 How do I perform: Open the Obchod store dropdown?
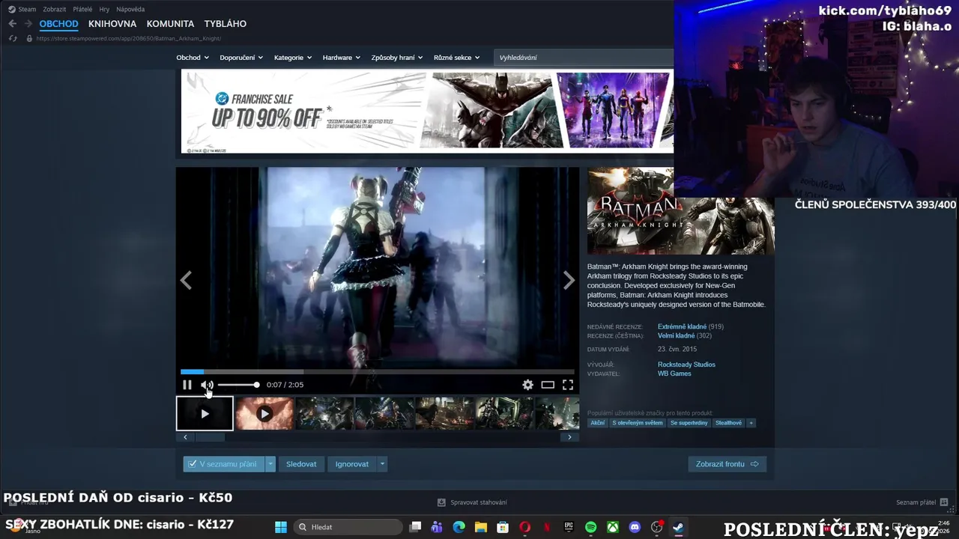point(193,58)
